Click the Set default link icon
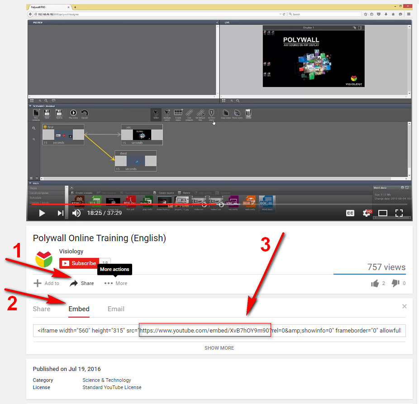The width and height of the screenshot is (419, 404). click(200, 114)
